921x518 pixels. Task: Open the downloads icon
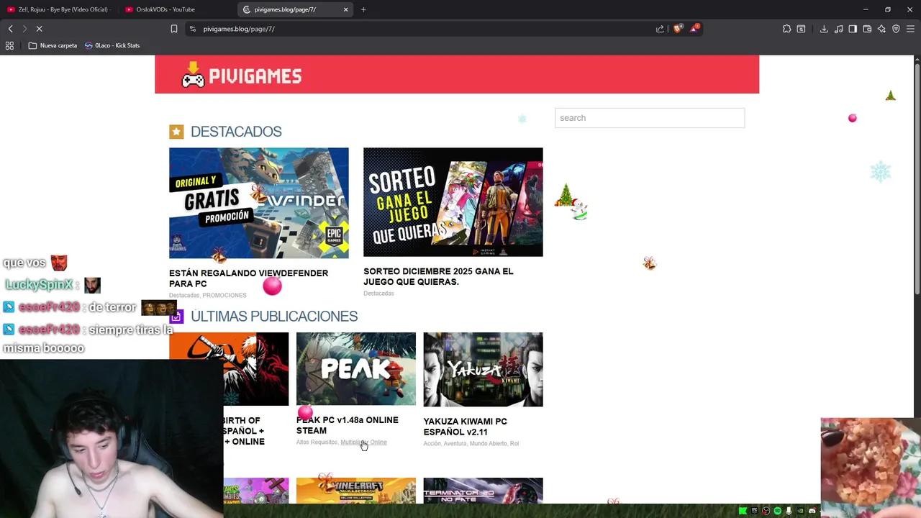tap(824, 29)
